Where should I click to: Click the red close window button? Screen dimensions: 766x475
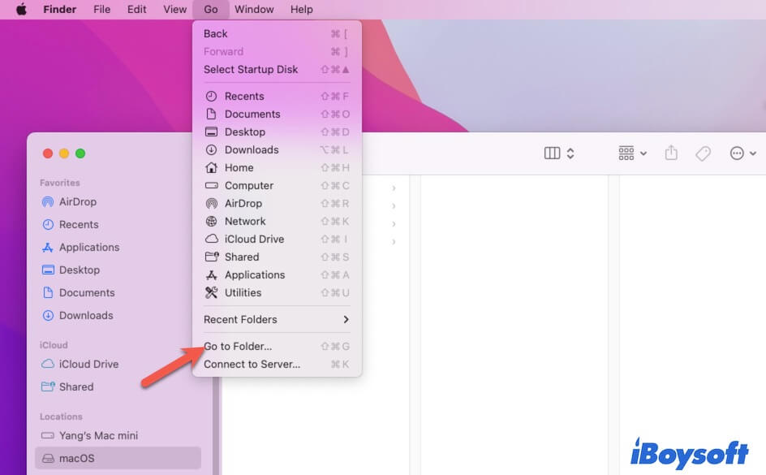pyautogui.click(x=48, y=153)
